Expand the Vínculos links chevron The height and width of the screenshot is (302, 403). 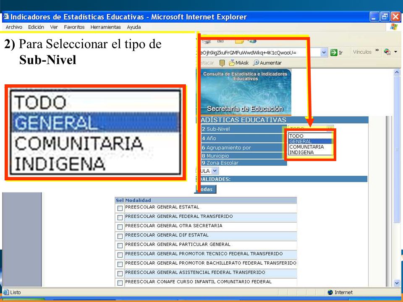(x=377, y=50)
